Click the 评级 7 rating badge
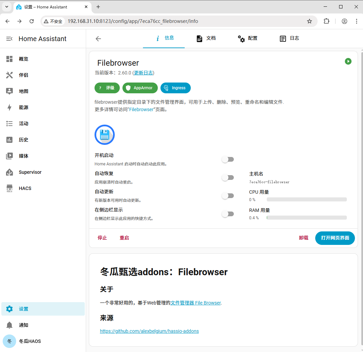 point(107,88)
